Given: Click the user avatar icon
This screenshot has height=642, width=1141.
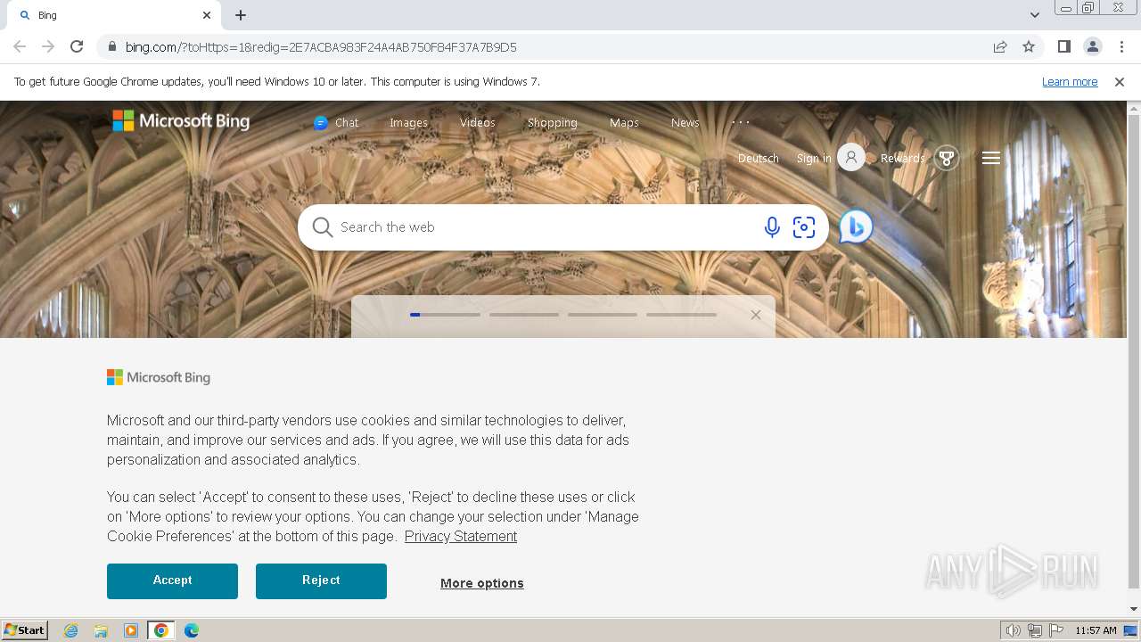Looking at the screenshot, I should click(851, 158).
